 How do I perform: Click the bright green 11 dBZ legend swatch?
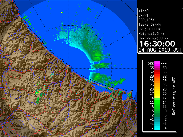[x=157, y=102]
